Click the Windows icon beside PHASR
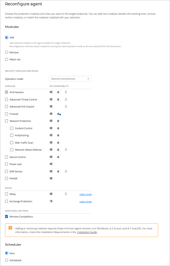The height and width of the screenshot is (266, 170). [51, 178]
